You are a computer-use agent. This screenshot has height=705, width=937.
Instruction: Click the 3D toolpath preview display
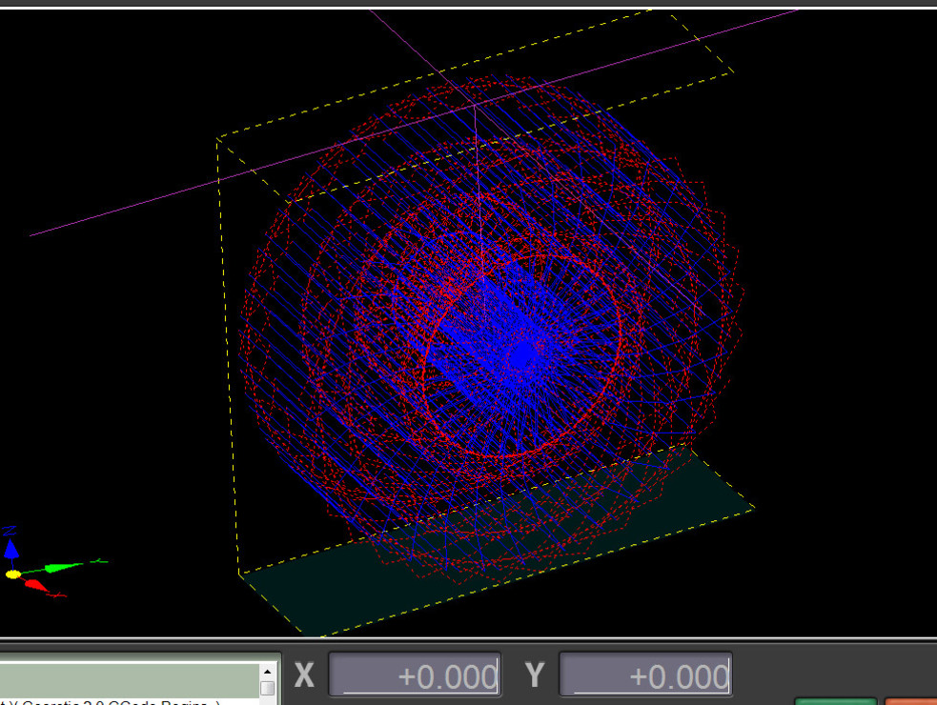[x=469, y=323]
